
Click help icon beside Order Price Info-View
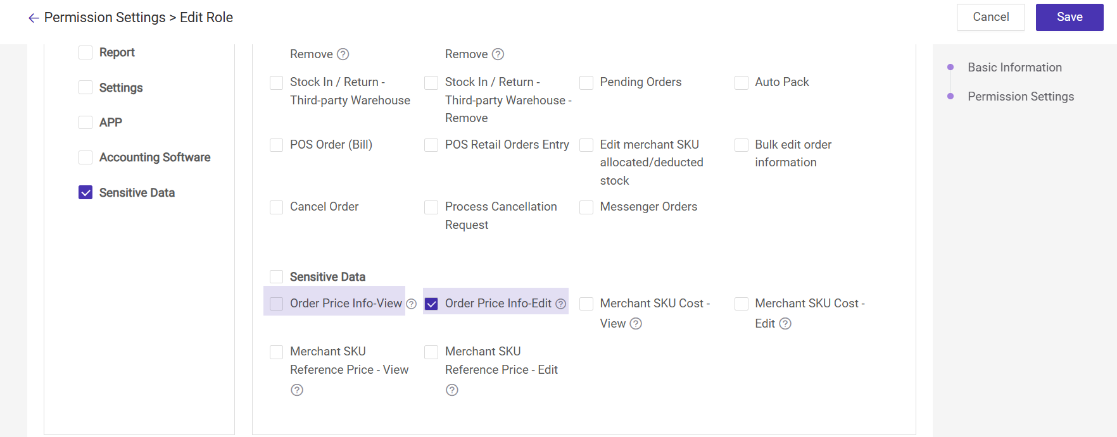[412, 304]
